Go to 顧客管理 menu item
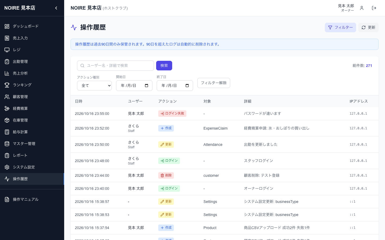This screenshot has width=385, height=240. click(32, 97)
